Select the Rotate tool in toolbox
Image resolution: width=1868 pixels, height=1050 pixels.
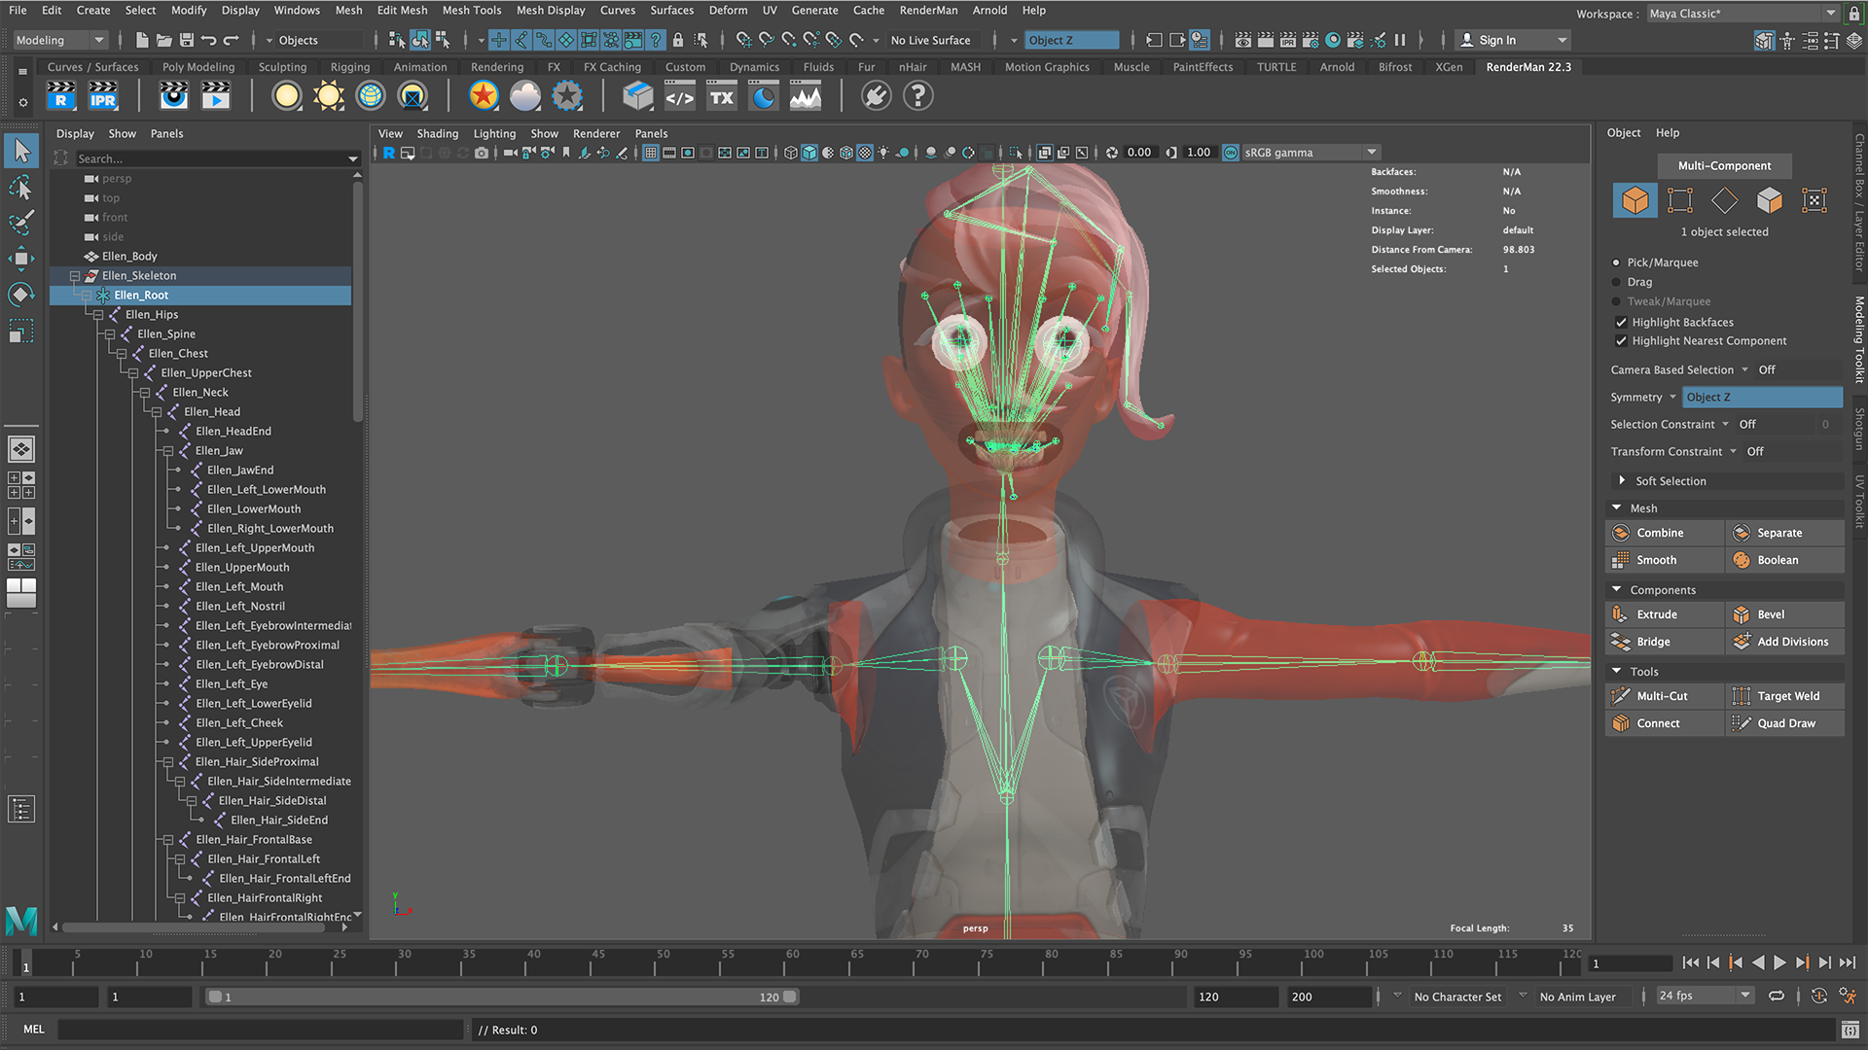tap(20, 295)
